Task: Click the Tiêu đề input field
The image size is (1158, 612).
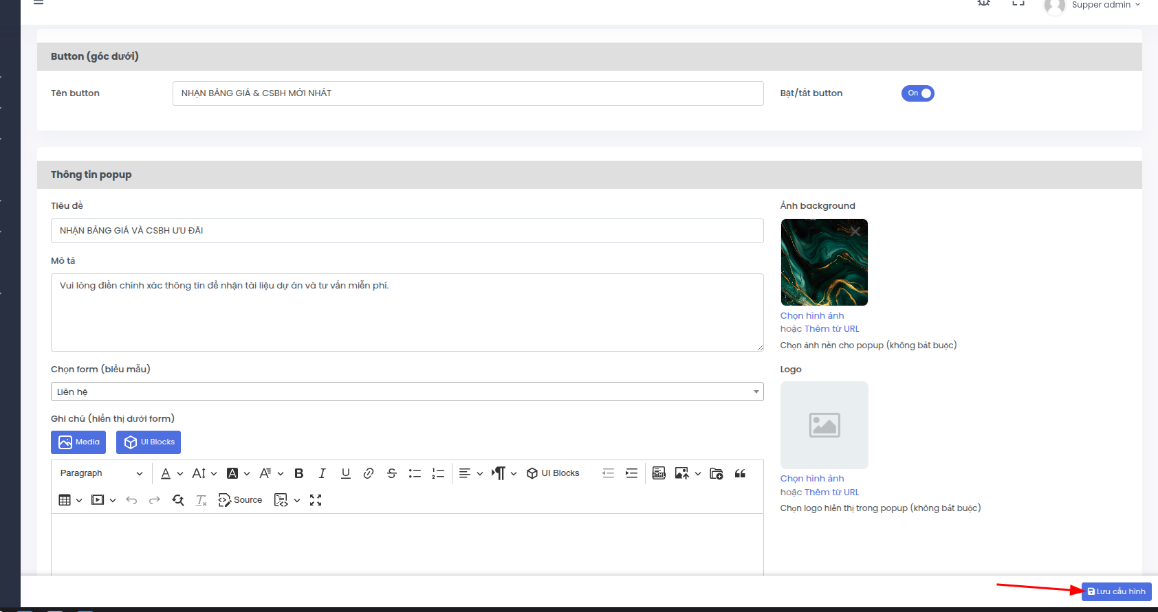Action: (x=407, y=231)
